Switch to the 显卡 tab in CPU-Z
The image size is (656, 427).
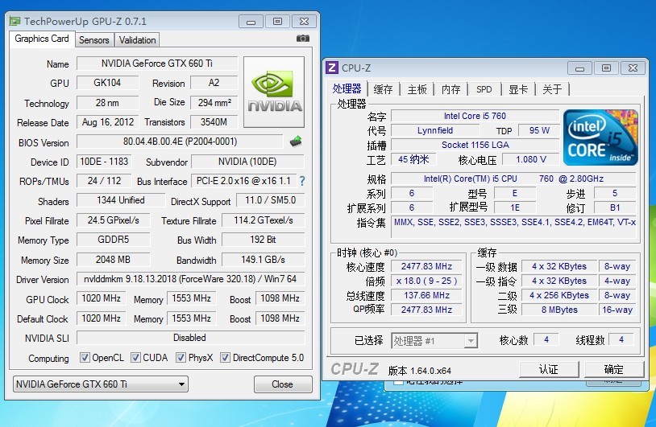pos(518,89)
